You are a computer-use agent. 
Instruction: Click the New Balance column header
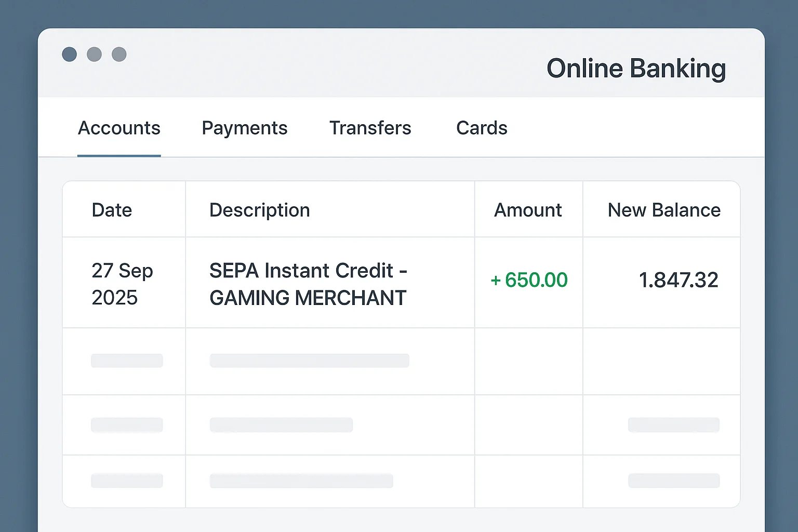[x=664, y=210]
